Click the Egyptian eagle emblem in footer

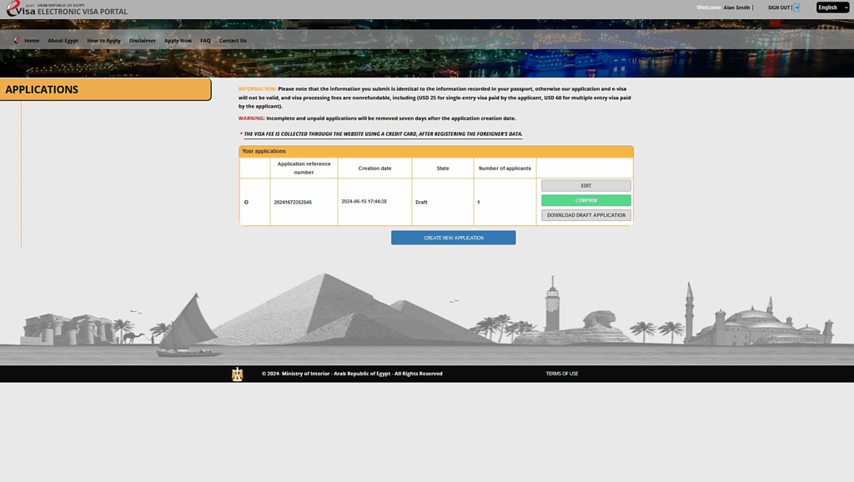coord(237,374)
